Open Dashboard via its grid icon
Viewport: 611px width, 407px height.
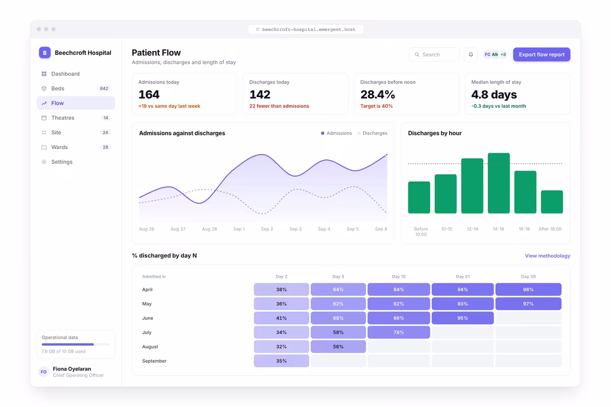44,74
